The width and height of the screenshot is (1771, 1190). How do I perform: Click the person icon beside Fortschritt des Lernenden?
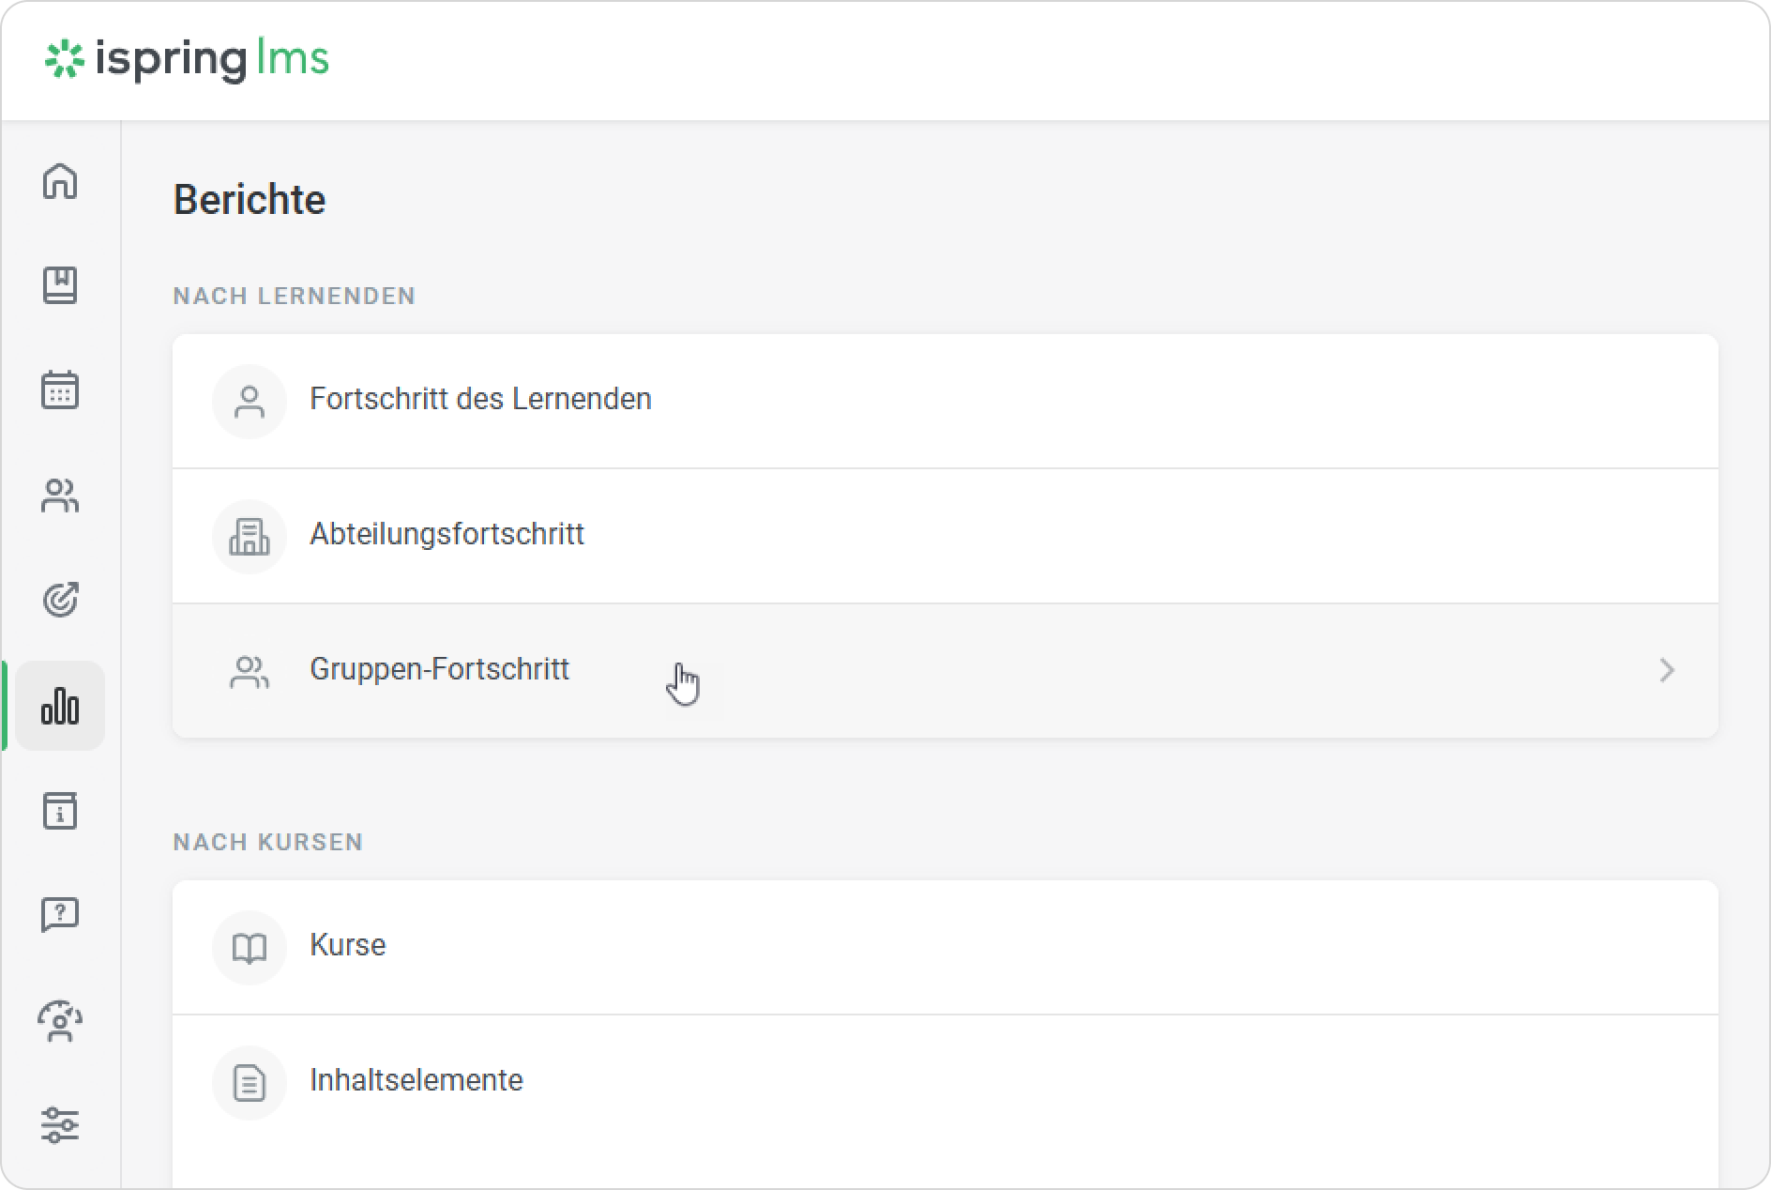click(249, 402)
